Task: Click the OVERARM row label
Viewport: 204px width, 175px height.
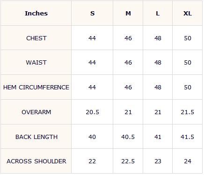Action: pos(36,112)
